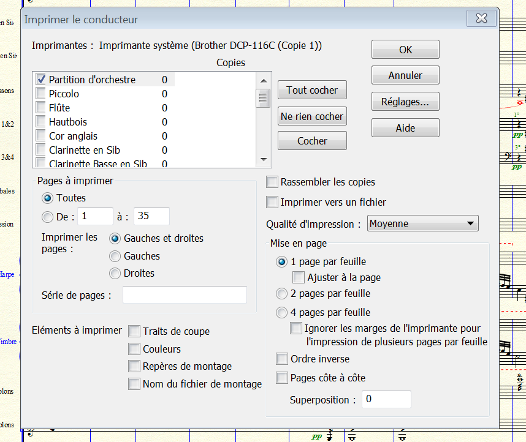Choose the De page range radio
Screen dimensions: 526x442
(47, 216)
